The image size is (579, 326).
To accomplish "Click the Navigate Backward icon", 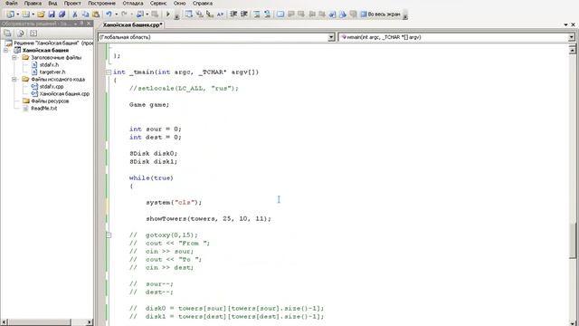I will 140,14.
